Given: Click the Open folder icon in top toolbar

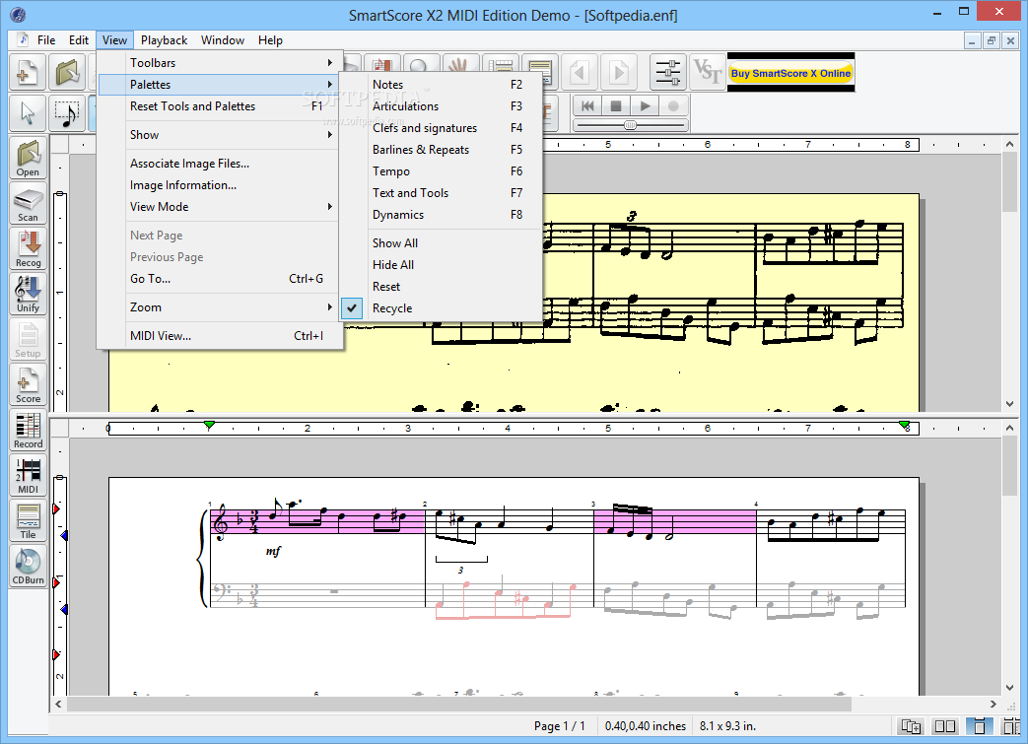Looking at the screenshot, I should tap(67, 72).
